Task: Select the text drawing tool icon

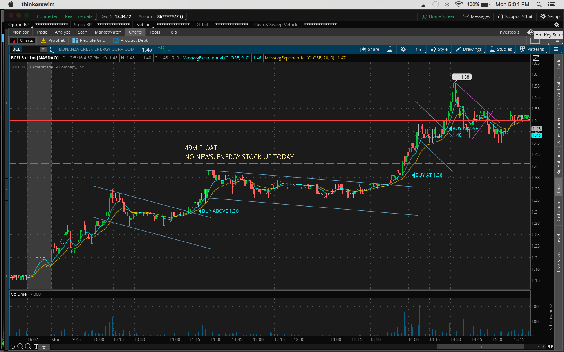Action: [x=36, y=347]
